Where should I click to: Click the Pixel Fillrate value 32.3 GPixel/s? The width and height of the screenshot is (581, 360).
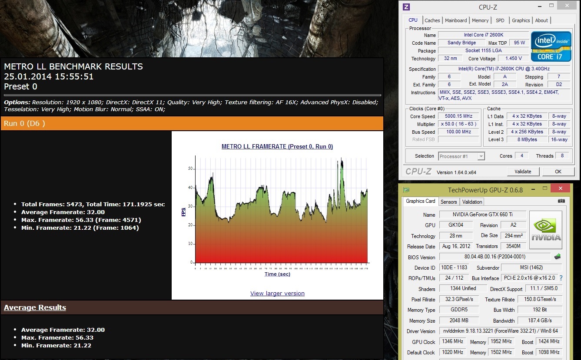coord(459,299)
